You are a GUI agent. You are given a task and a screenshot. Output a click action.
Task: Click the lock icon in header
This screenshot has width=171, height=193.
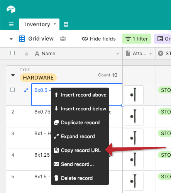[27, 54]
